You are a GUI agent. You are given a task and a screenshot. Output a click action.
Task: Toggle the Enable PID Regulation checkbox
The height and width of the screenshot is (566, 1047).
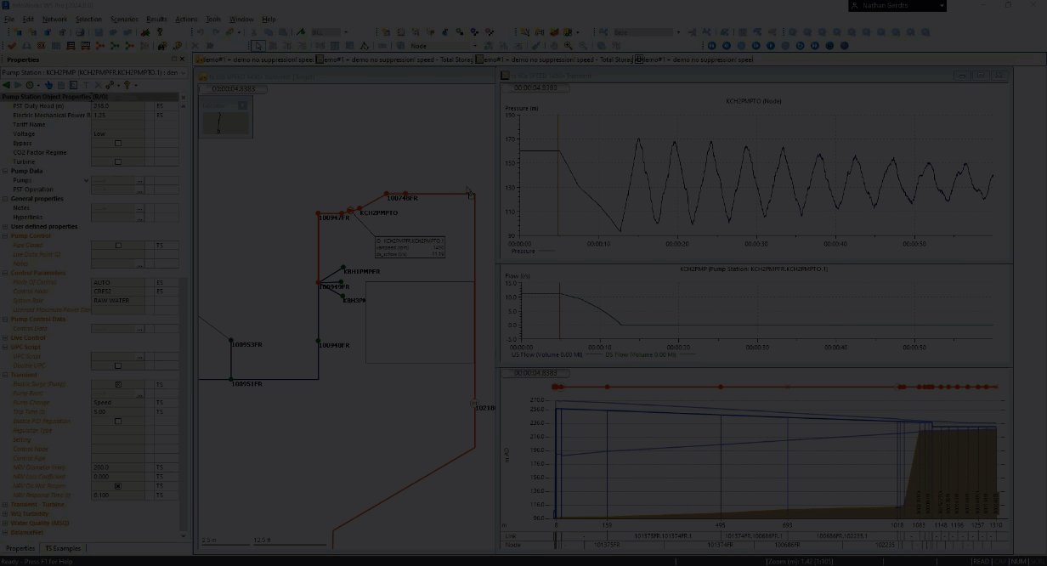point(118,421)
